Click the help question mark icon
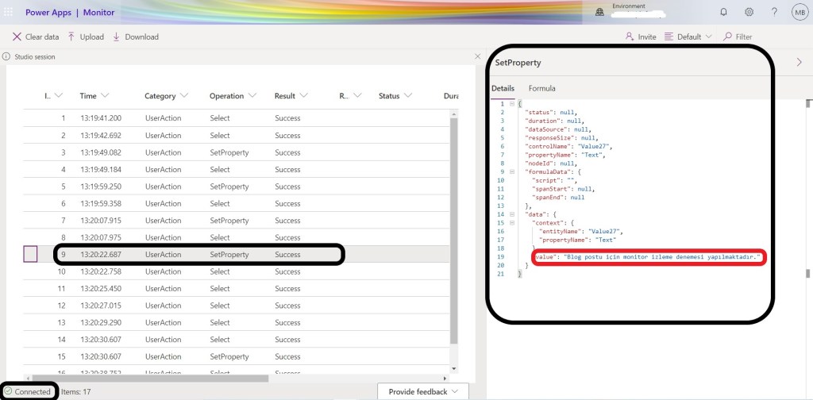The image size is (813, 400). click(x=774, y=12)
